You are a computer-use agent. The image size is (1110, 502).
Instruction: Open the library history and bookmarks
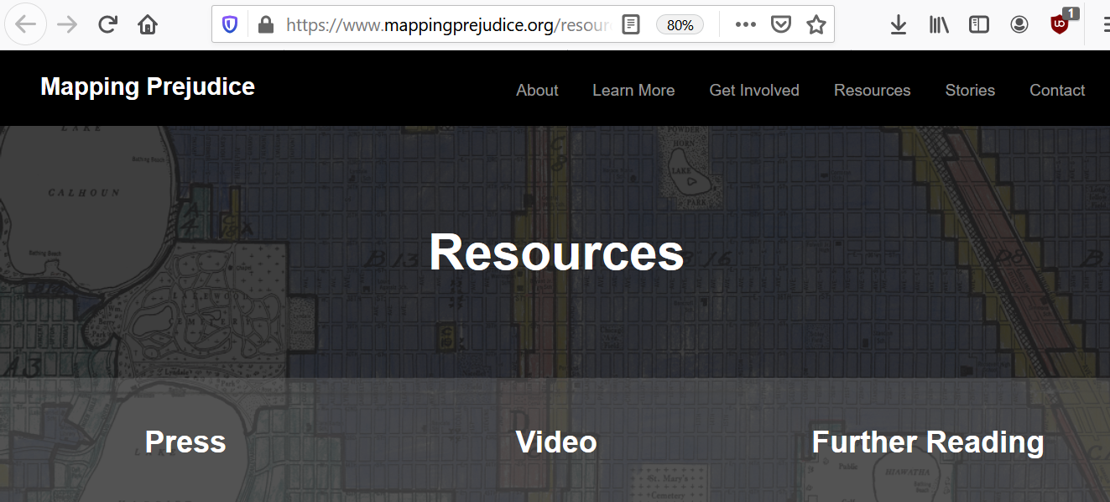click(939, 24)
